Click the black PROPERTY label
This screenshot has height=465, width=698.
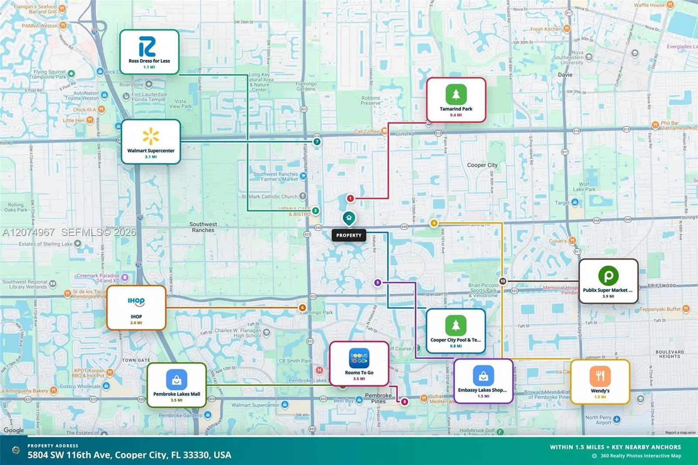349,236
